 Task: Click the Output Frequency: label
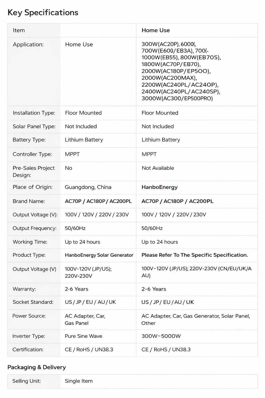pos(35,228)
